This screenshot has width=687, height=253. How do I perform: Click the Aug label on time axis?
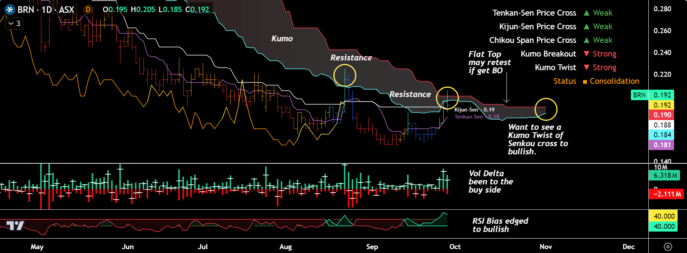[285, 247]
